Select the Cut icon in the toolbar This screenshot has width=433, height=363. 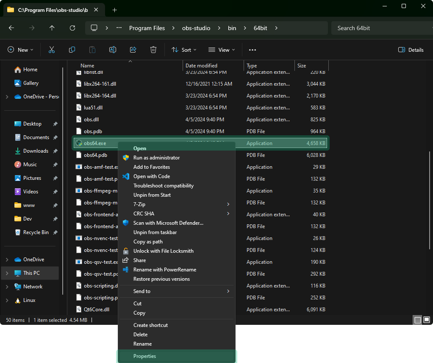click(51, 50)
